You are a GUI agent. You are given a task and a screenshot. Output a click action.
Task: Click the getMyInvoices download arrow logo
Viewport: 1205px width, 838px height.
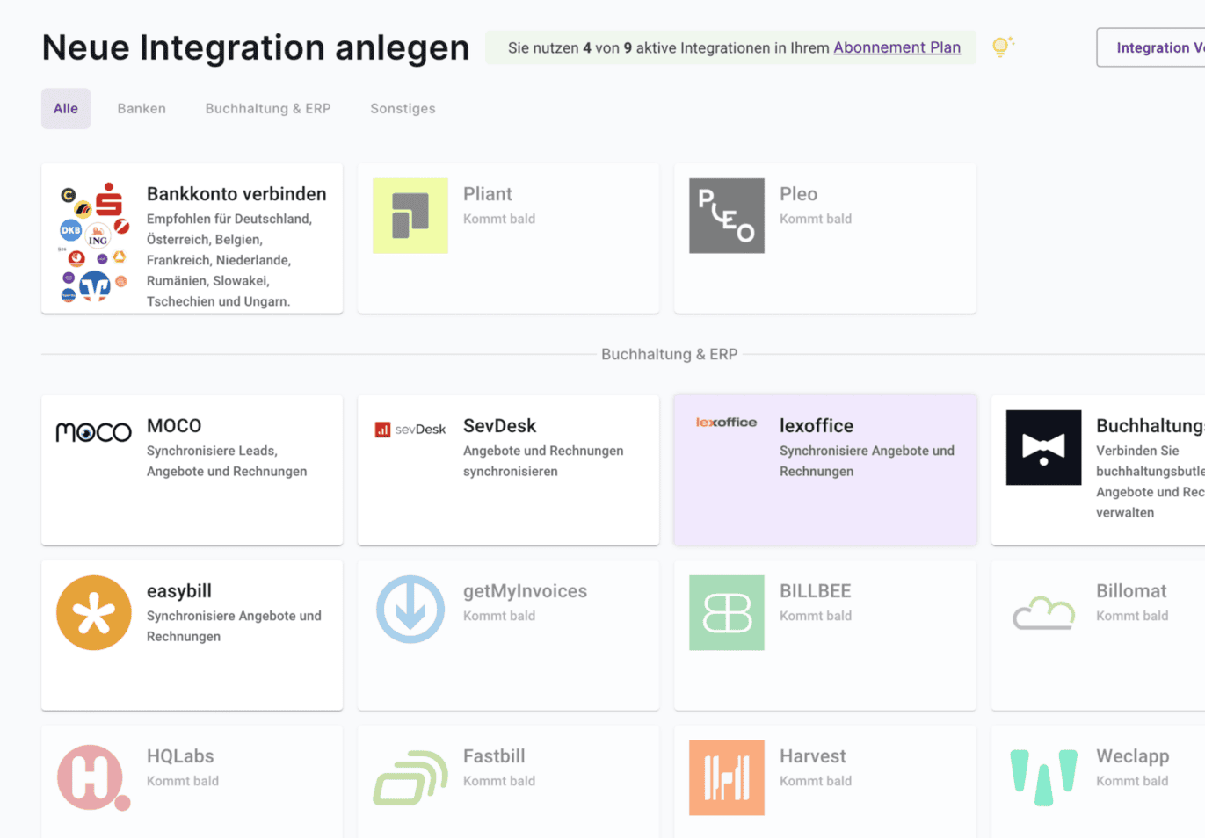point(410,609)
